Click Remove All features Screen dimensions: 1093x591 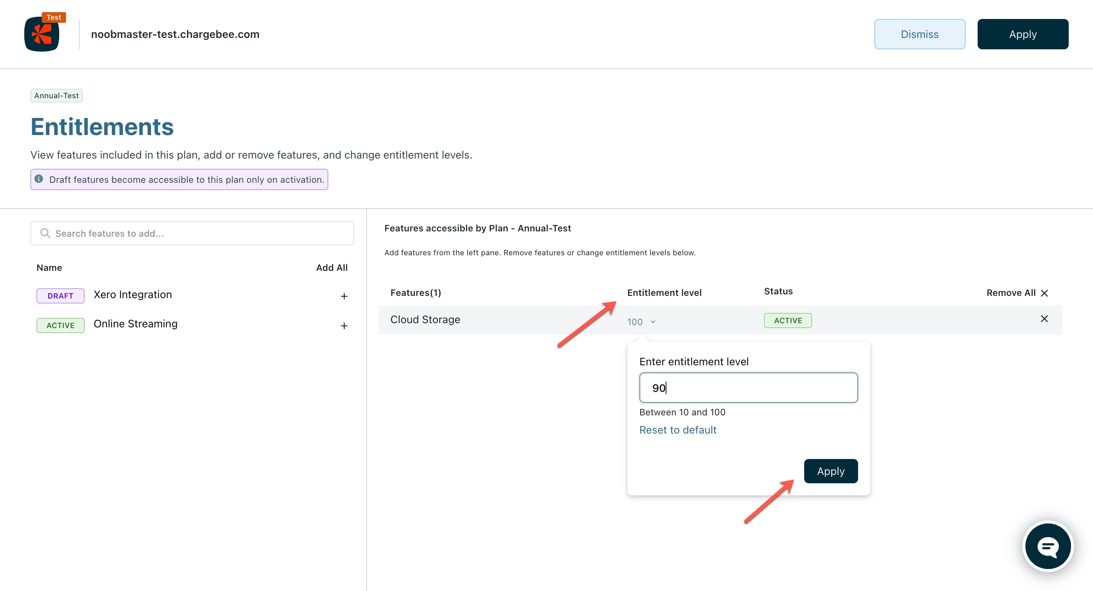(x=1017, y=293)
